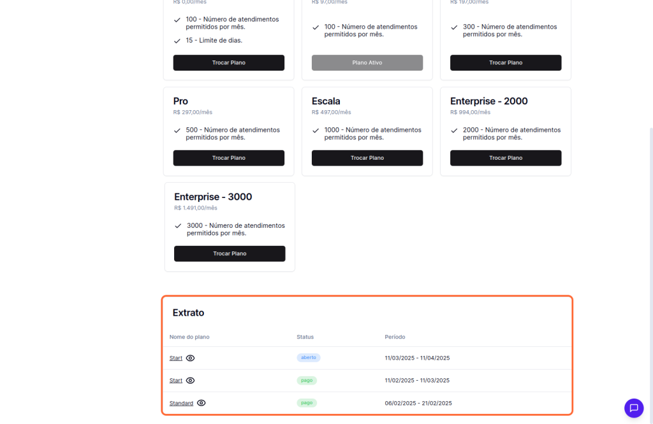Open the purple chat widget
The height and width of the screenshot is (424, 653).
(x=633, y=408)
